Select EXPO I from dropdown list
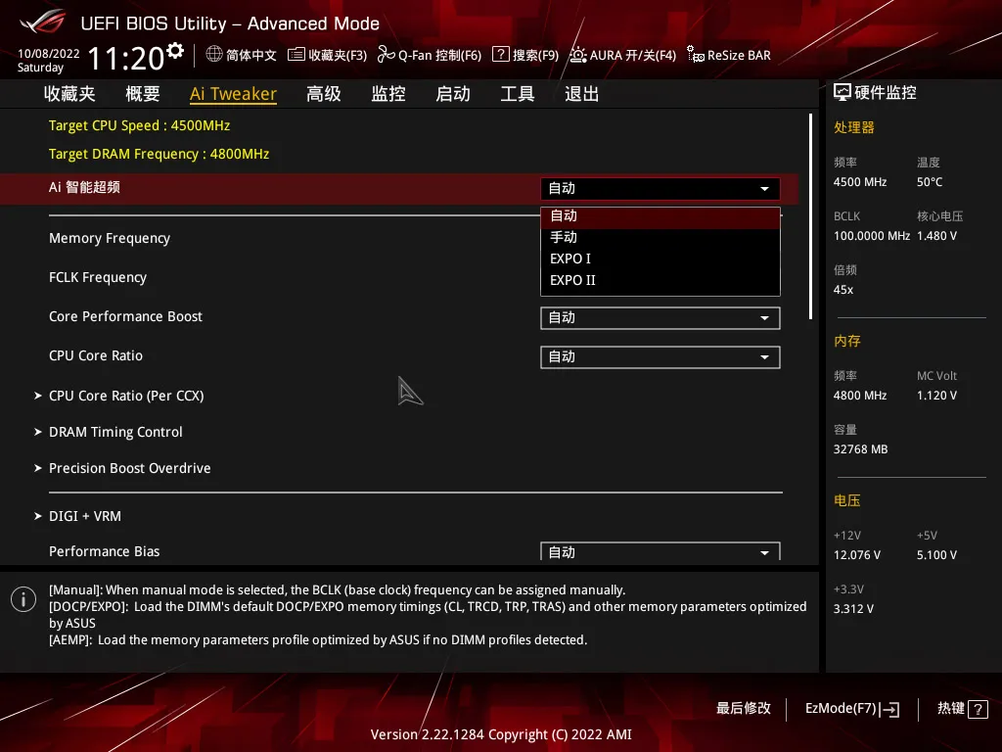The image size is (1002, 752). point(660,258)
